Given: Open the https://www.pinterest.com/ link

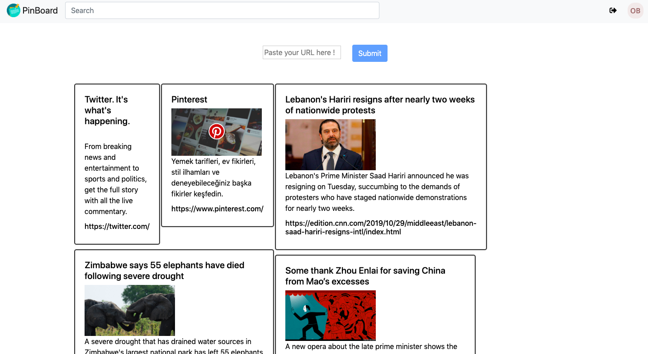Looking at the screenshot, I should [218, 209].
